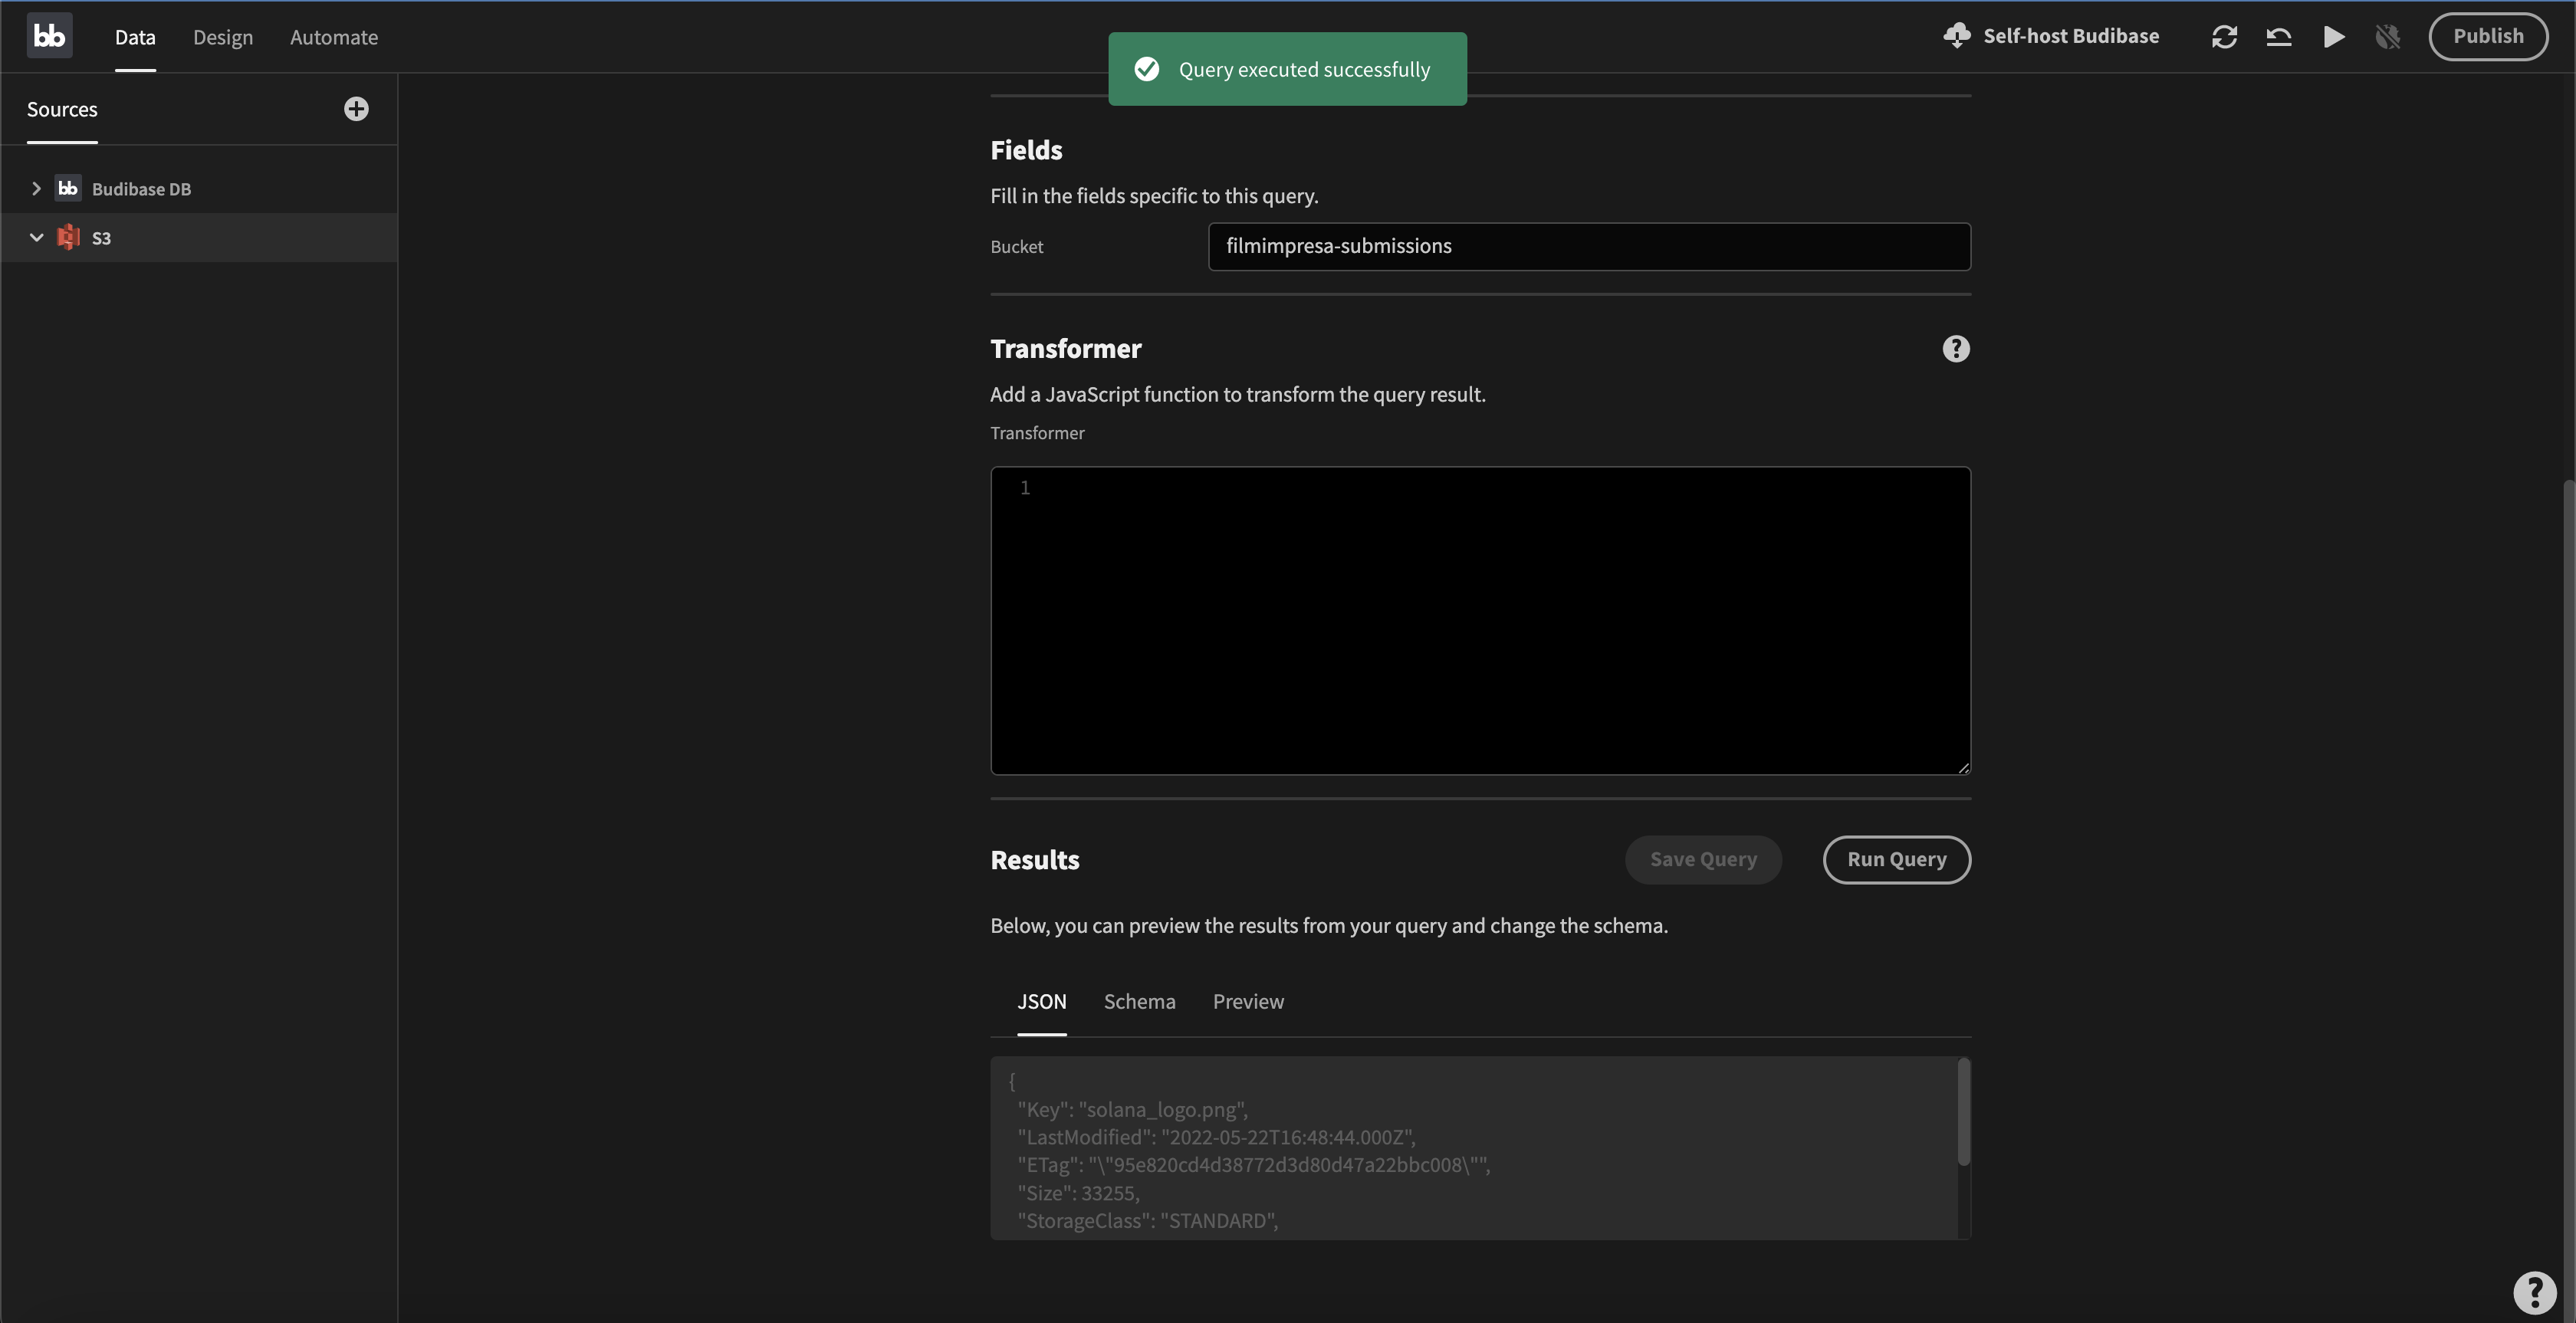Switch to the Design tab
This screenshot has width=2576, height=1323.
[222, 37]
